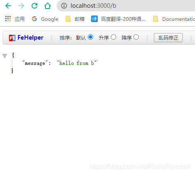Click the FeHelper title link

coord(30,38)
